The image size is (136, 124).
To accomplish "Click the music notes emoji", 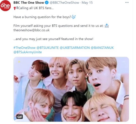I will tap(74, 17).
